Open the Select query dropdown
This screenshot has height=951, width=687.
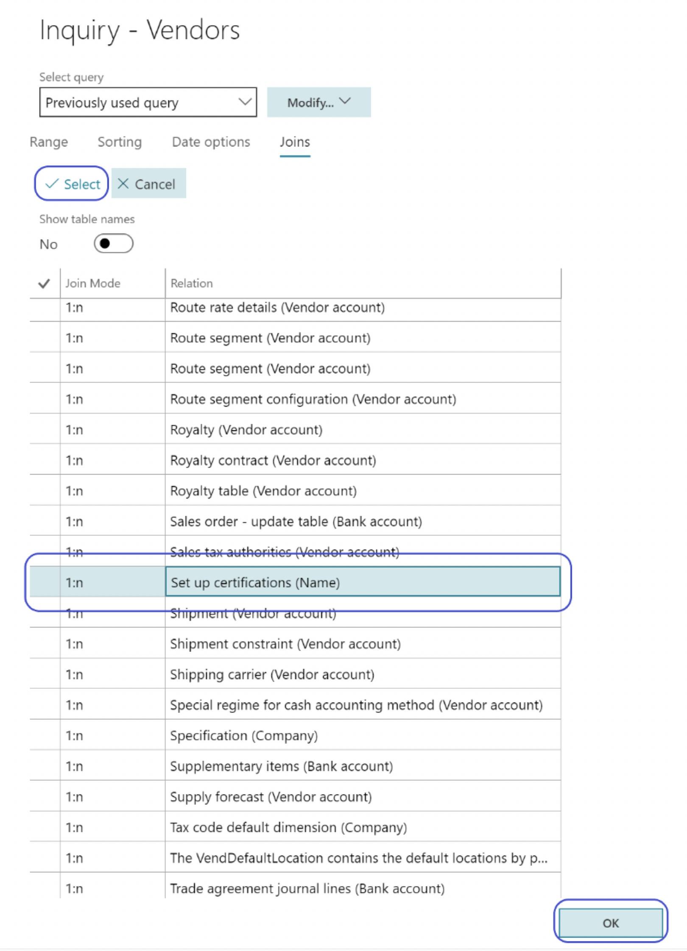click(148, 102)
